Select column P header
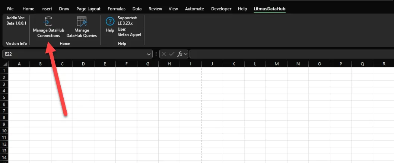 click(341, 64)
